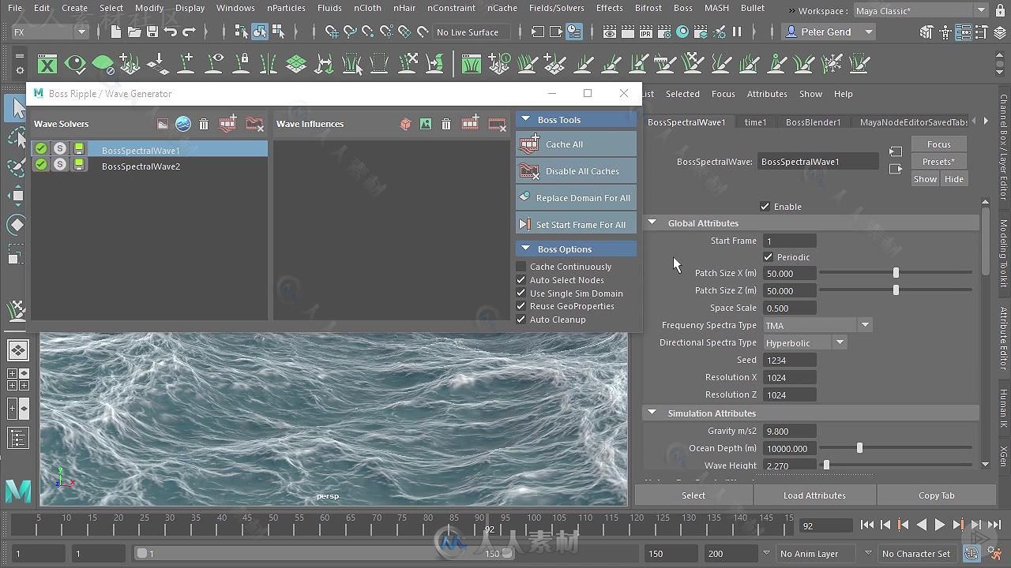
Task: Toggle the Cache Continuously checkbox
Action: coord(521,267)
